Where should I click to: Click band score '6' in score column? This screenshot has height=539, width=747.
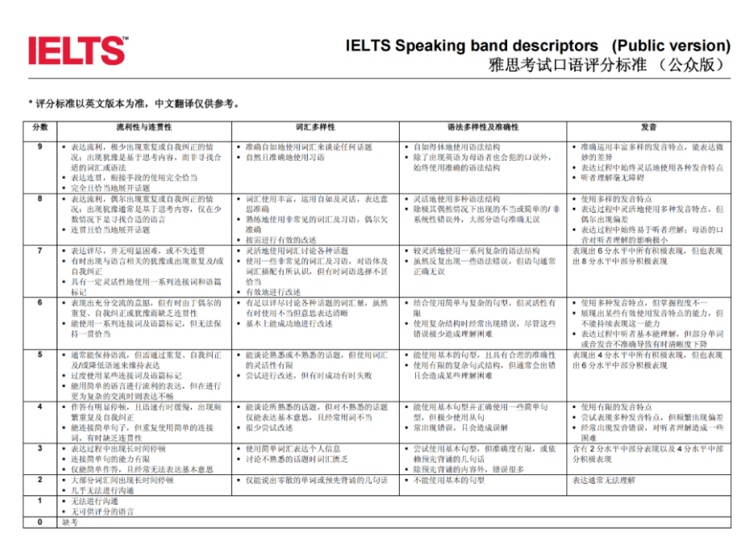pos(40,302)
